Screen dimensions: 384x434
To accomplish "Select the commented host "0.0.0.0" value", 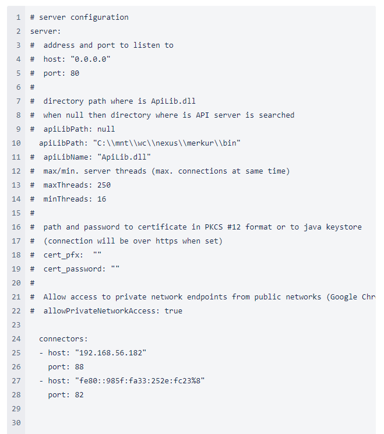I will 90,59.
